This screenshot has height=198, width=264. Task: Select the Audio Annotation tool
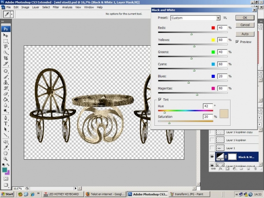pyautogui.click(x=6, y=142)
